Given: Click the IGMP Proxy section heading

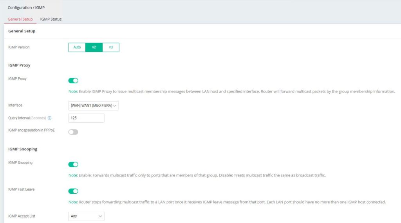Looking at the screenshot, I should (19, 65).
